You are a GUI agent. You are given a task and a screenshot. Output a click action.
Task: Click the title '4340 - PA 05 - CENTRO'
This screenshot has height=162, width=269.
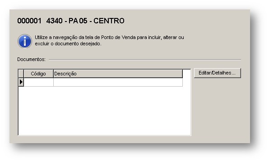click(85, 21)
